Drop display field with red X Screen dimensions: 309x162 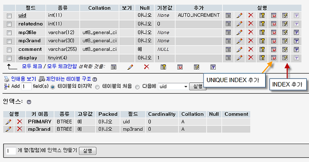251,58
